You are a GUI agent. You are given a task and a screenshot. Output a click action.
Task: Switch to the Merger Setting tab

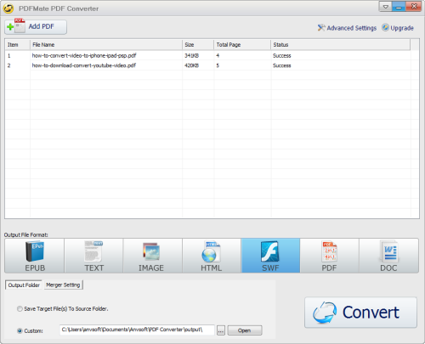[63, 285]
